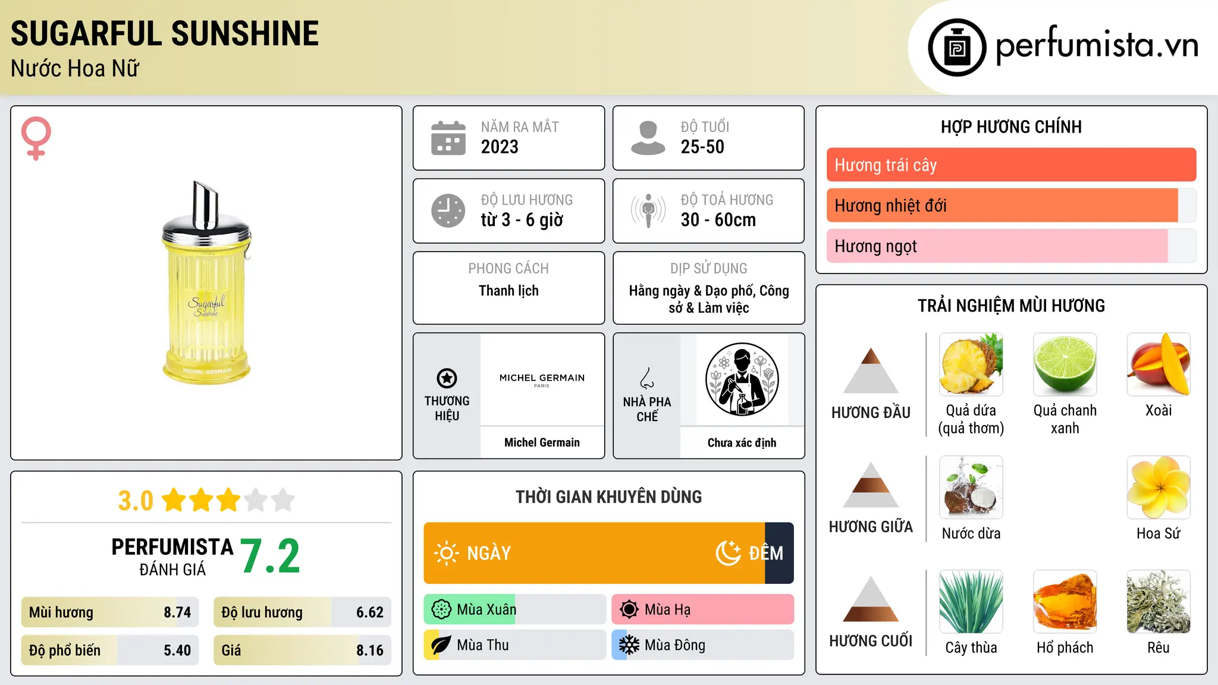This screenshot has height=685, width=1218.
Task: Click the sun icon for Mùa Hạ
Action: [629, 609]
